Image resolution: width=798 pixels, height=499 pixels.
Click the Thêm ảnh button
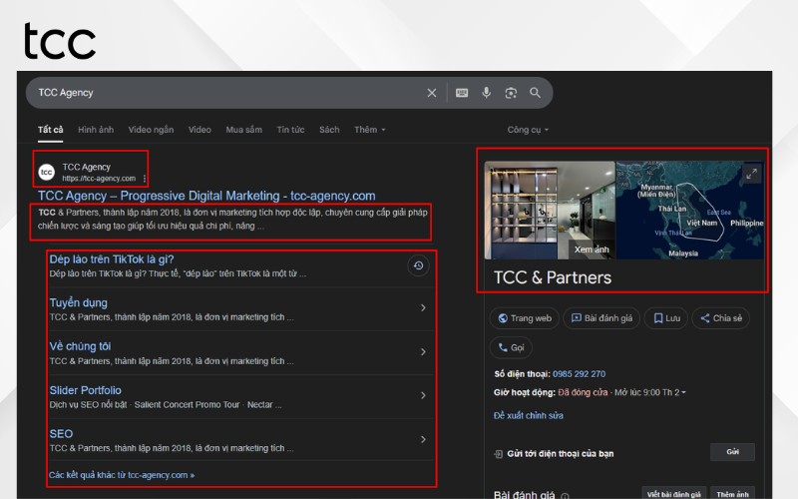pyautogui.click(x=732, y=493)
